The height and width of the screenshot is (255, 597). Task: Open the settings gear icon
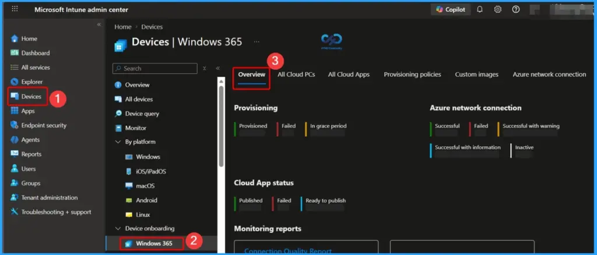click(x=498, y=9)
